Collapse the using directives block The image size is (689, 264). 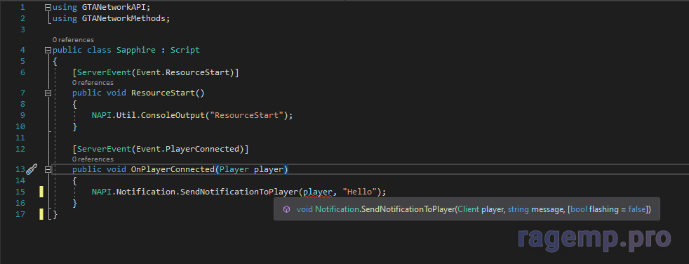[48, 8]
